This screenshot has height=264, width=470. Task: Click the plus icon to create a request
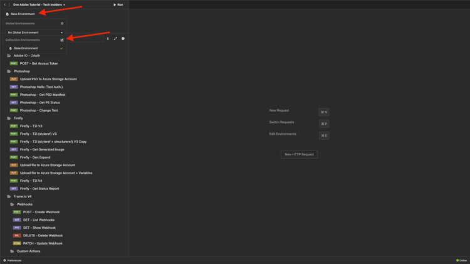(123, 39)
